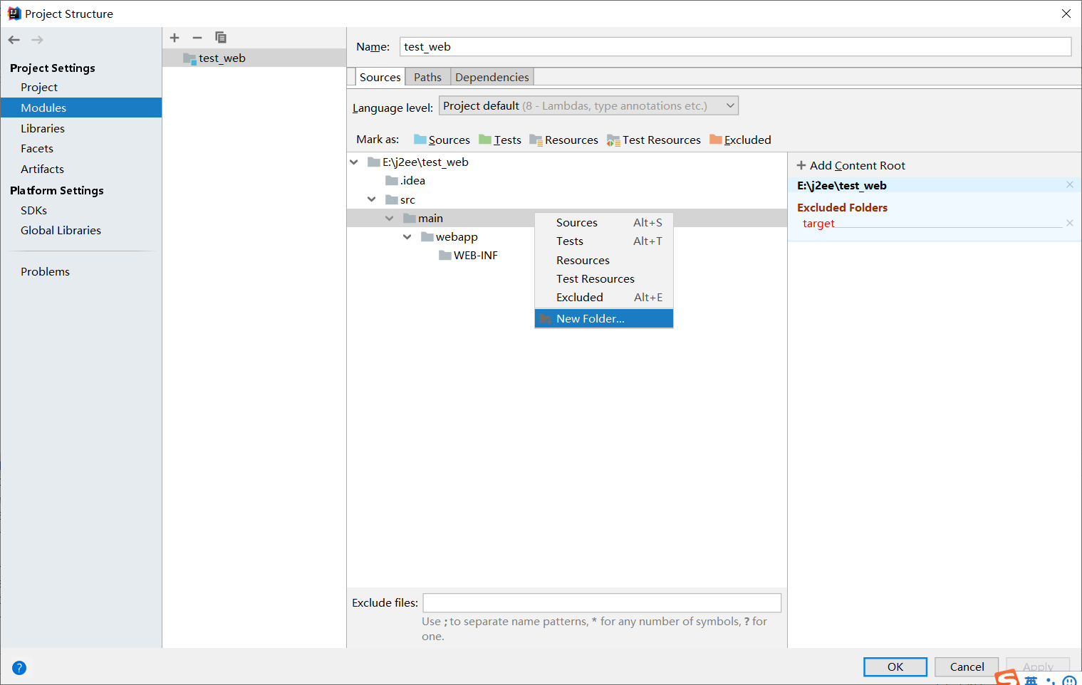
Task: Choose Resources in context menu
Action: click(x=604, y=261)
